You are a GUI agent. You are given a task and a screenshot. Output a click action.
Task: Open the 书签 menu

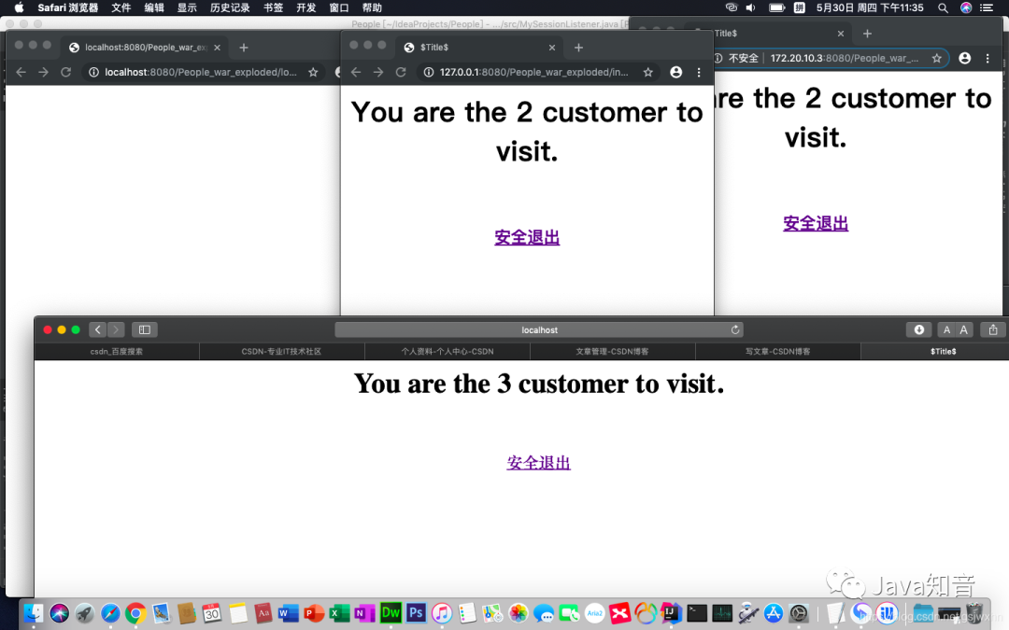[x=273, y=7]
